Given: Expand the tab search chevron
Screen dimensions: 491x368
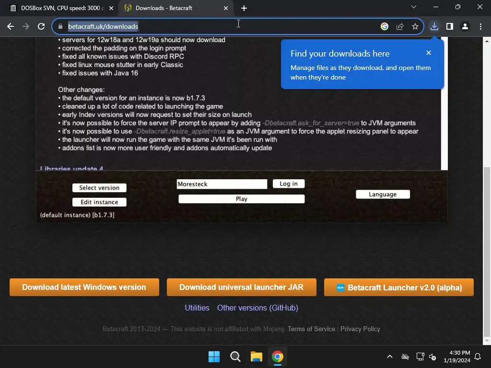Looking at the screenshot, I should (414, 7).
